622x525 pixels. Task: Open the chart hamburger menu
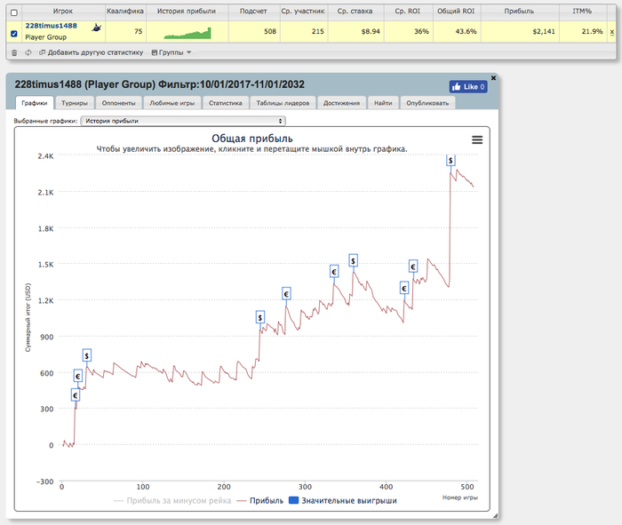click(x=477, y=139)
